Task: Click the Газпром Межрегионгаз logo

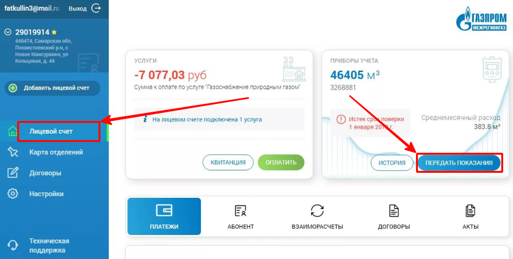Action: point(482,20)
